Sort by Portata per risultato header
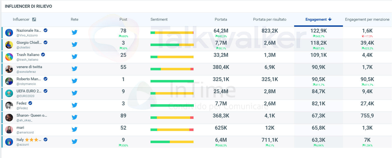 pyautogui.click(x=270, y=20)
